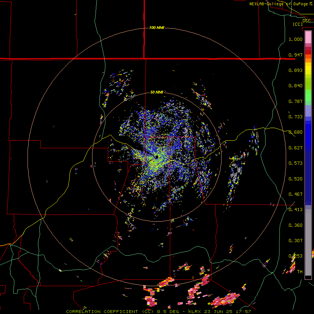Click the 0.413 color scale label
This screenshot has height=314, width=314.
coord(296,210)
